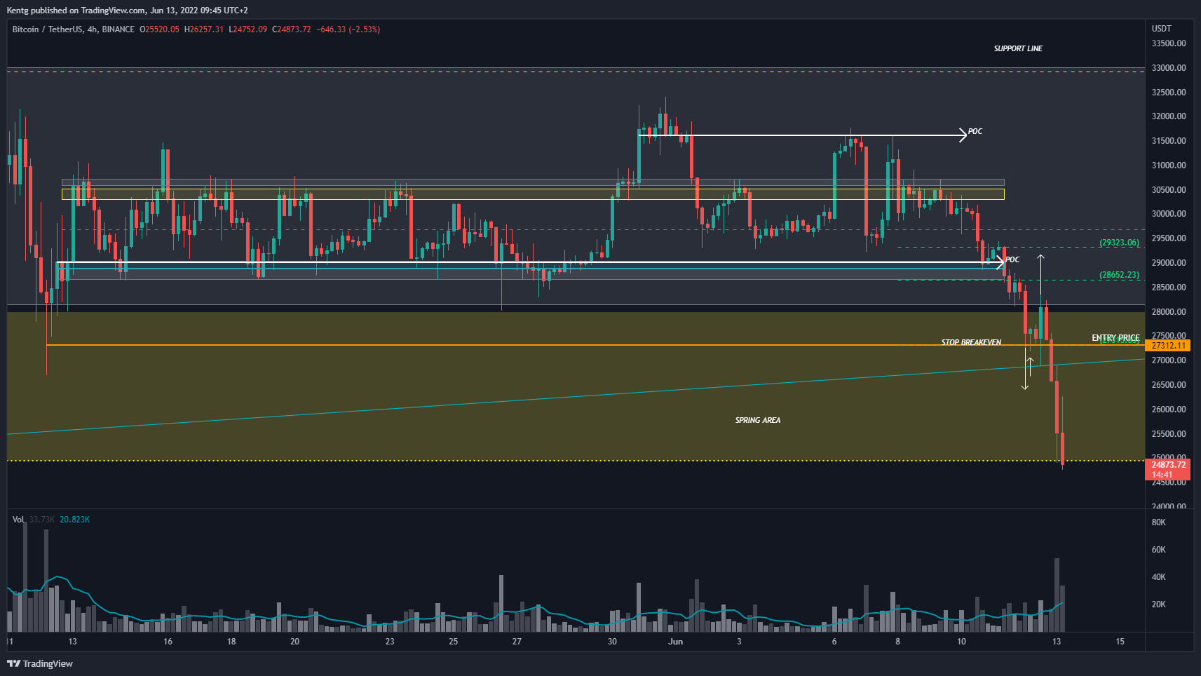The width and height of the screenshot is (1201, 676).
Task: Click the green (29323.06) price annotation
Action: (1119, 243)
